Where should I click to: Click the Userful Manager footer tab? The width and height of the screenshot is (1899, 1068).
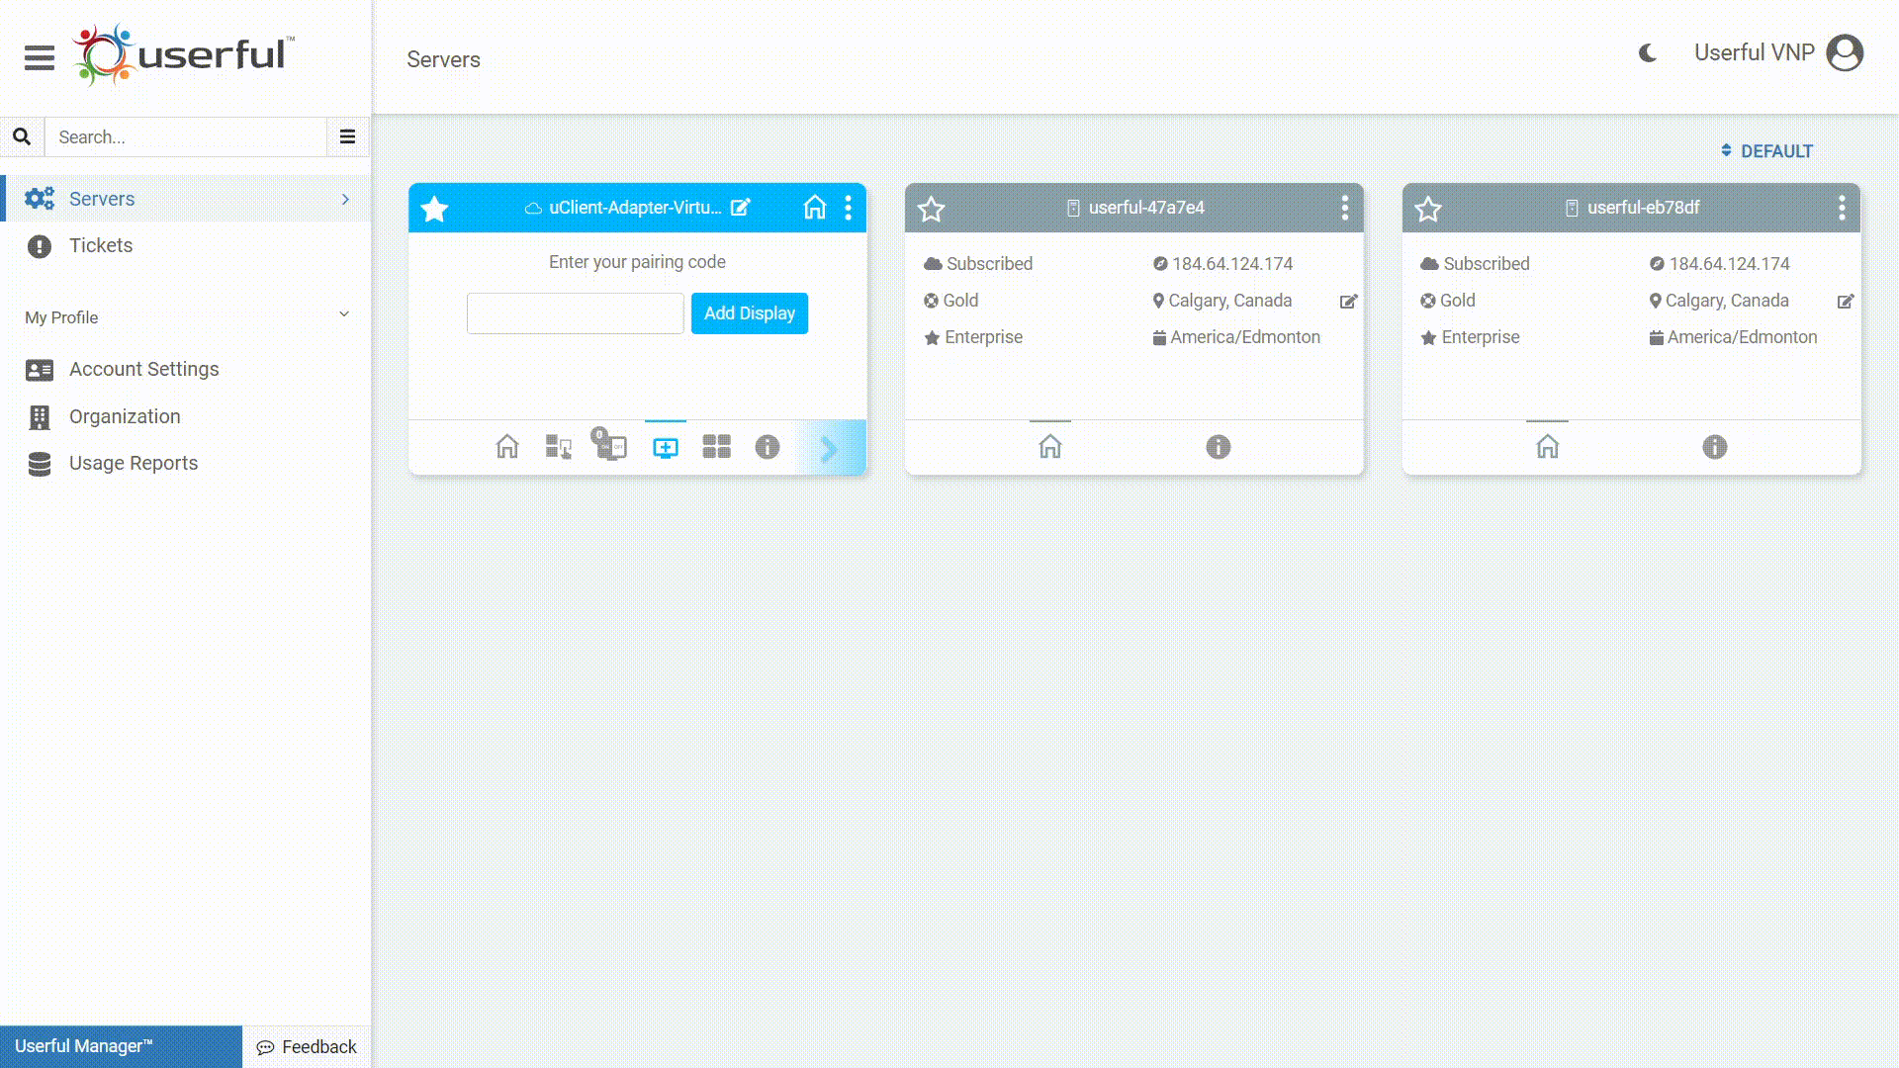(121, 1046)
